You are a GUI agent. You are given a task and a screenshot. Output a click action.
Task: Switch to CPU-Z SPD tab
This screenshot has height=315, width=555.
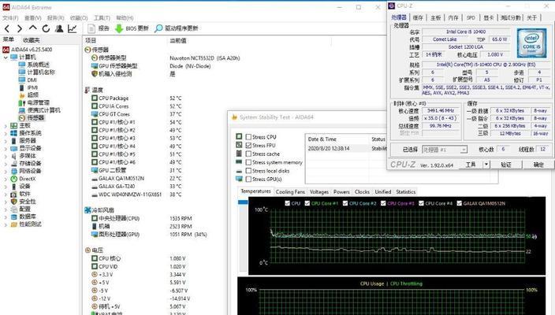[471, 17]
